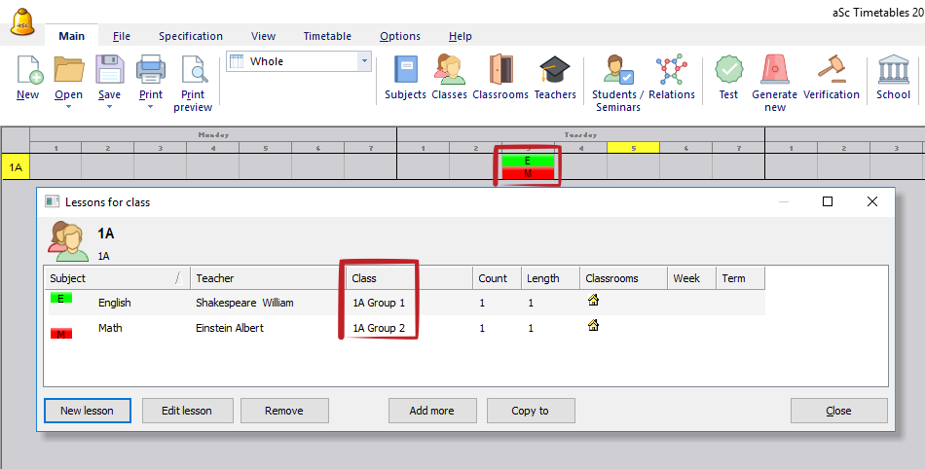Click the New lesson button

(87, 411)
